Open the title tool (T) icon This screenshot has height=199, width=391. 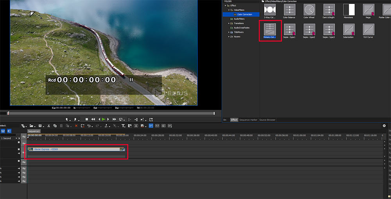click(123, 126)
